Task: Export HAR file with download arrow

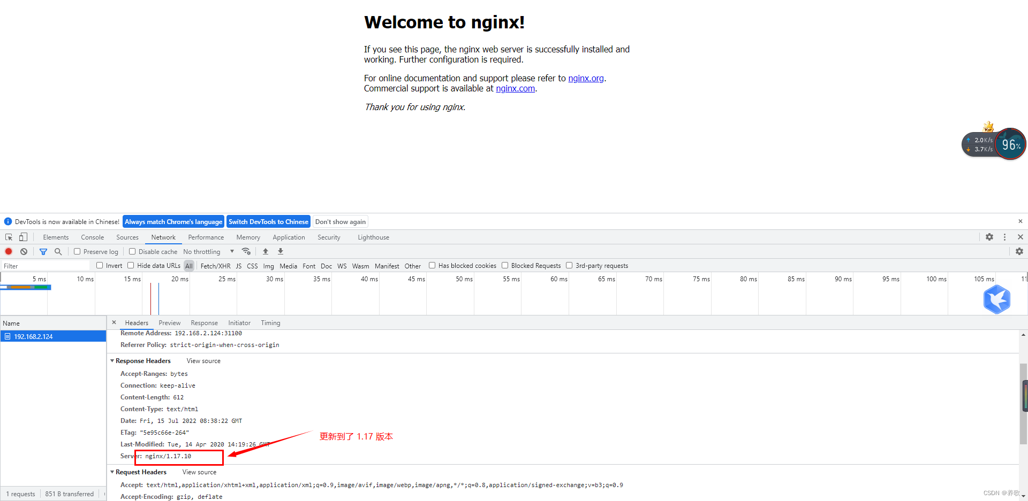Action: click(x=281, y=251)
